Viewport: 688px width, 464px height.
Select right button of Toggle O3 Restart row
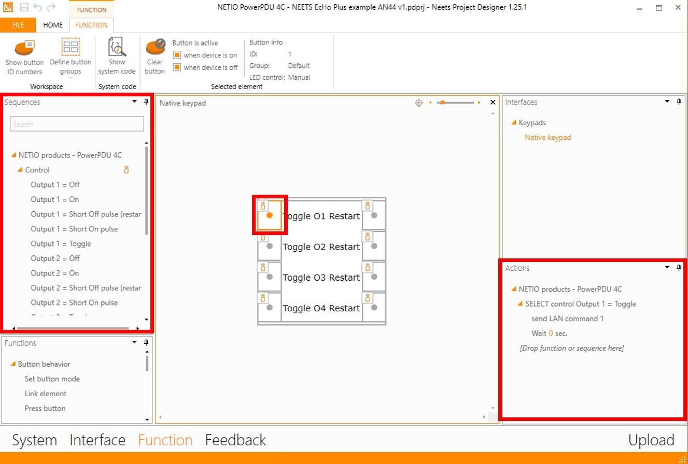[374, 277]
